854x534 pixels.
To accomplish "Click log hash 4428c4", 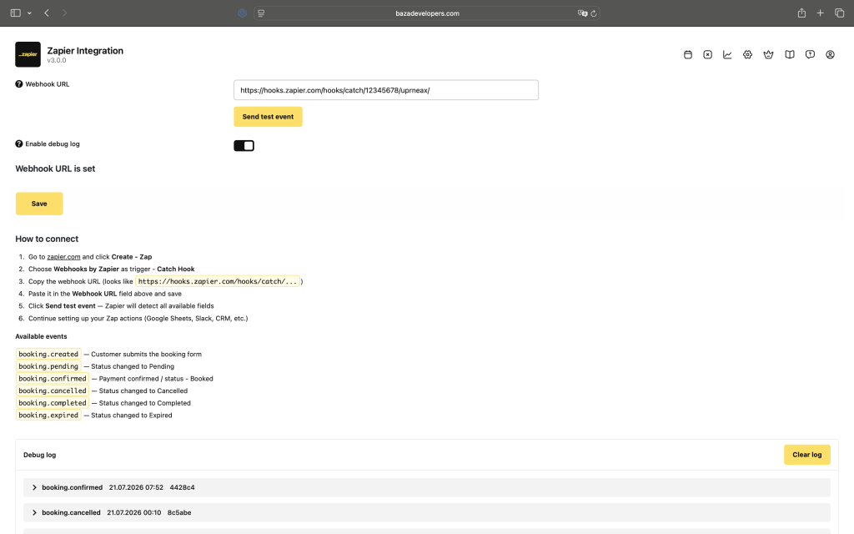I will (x=182, y=487).
